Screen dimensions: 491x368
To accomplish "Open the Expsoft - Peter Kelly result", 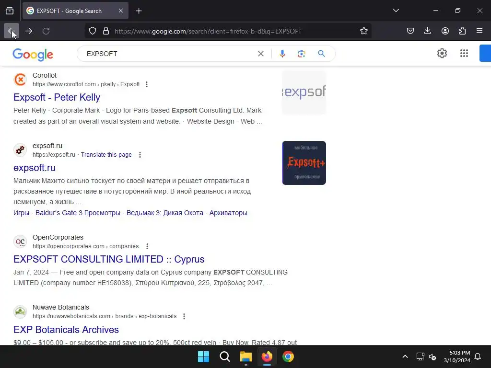I will point(57,97).
